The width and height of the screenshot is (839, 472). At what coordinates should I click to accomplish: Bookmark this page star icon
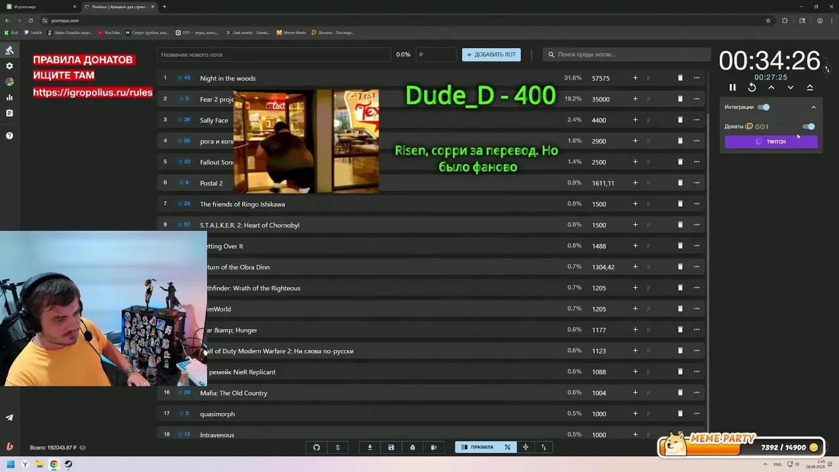coord(768,20)
